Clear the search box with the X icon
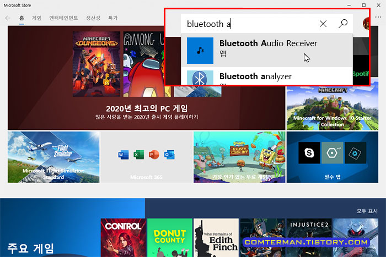Viewport: 386px width, 257px height. [323, 24]
